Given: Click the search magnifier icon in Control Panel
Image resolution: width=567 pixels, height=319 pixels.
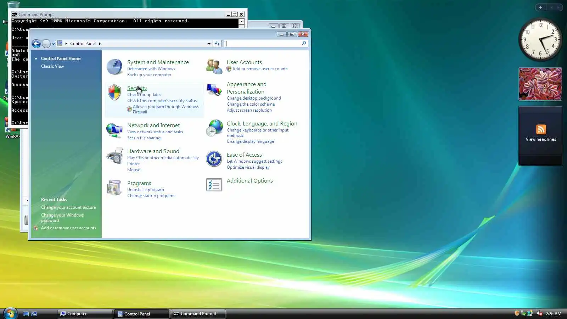Looking at the screenshot, I should (304, 44).
